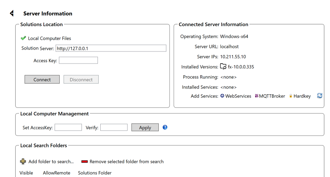This screenshot has height=177, width=330.
Task: Click the MQTTBroker icon
Action: [x=256, y=96]
